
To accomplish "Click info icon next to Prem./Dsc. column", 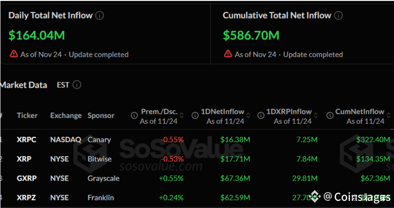I will (134, 116).
